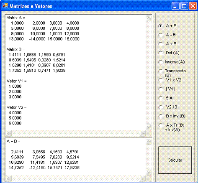Choose the A x B operation
198x183 pixels.
click(161, 44)
